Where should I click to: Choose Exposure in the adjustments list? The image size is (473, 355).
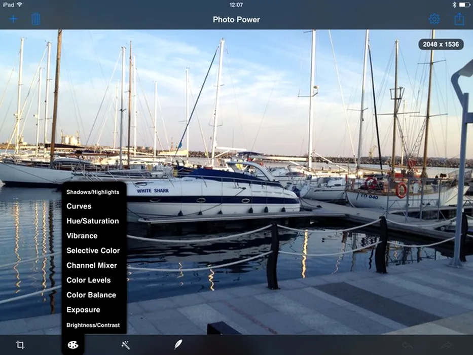pyautogui.click(x=83, y=310)
